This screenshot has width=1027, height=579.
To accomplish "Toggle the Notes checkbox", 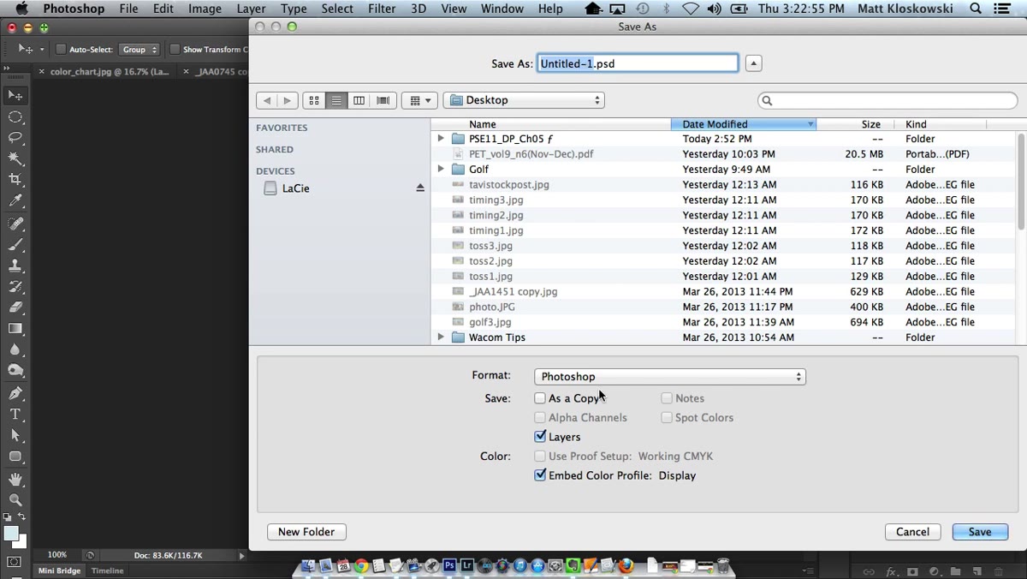I will coord(667,398).
